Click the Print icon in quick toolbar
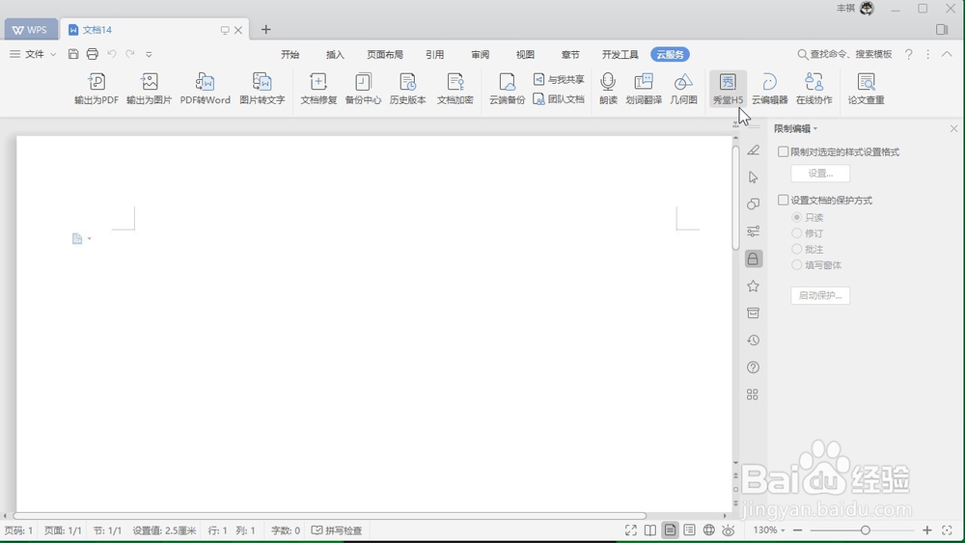This screenshot has height=543, width=965. click(93, 54)
